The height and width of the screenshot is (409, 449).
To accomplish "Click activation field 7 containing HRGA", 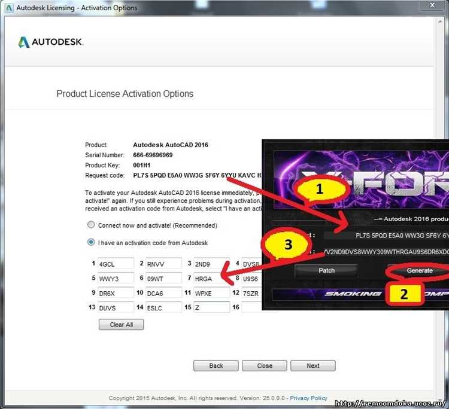I will (x=211, y=278).
